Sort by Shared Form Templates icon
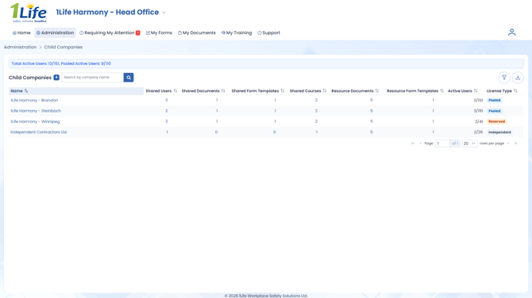The width and height of the screenshot is (532, 298). pyautogui.click(x=283, y=91)
